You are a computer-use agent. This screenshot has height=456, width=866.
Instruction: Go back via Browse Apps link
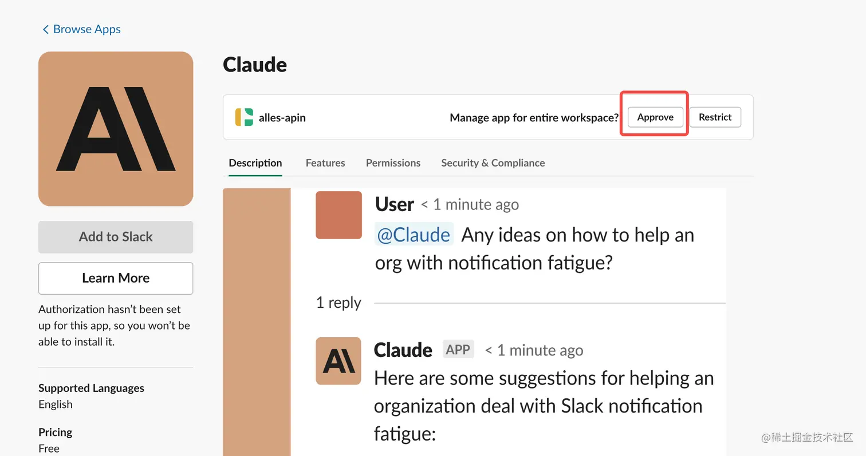[81, 29]
